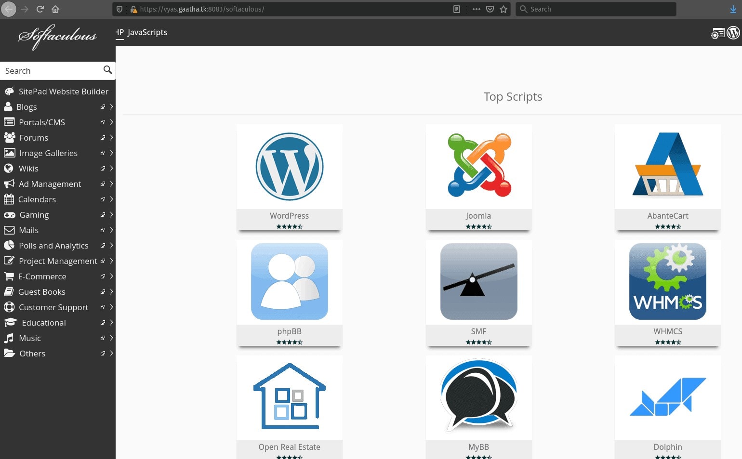The height and width of the screenshot is (459, 742).
Task: Click the SMF script name label
Action: click(479, 331)
